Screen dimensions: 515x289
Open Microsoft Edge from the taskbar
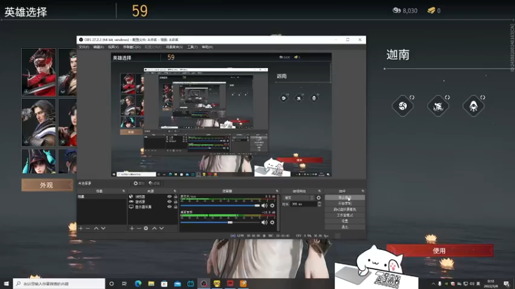pos(138,283)
